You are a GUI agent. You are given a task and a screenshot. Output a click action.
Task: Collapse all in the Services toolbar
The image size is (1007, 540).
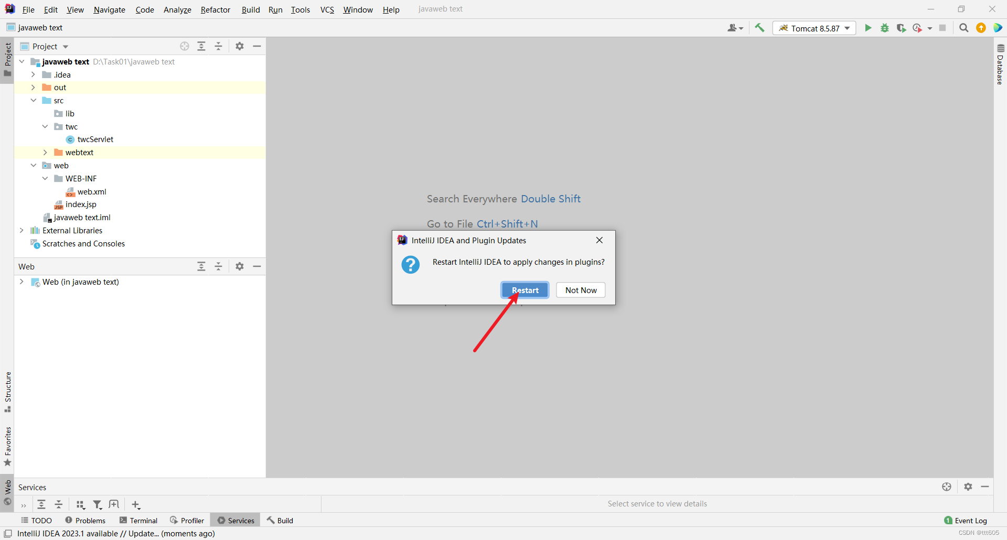pyautogui.click(x=59, y=504)
